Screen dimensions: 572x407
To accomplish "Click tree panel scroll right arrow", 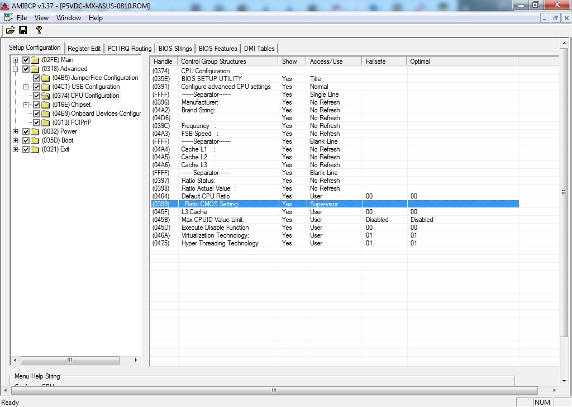I will pyautogui.click(x=136, y=360).
